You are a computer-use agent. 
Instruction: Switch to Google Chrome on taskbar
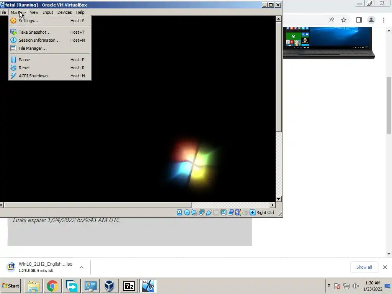tap(52, 286)
